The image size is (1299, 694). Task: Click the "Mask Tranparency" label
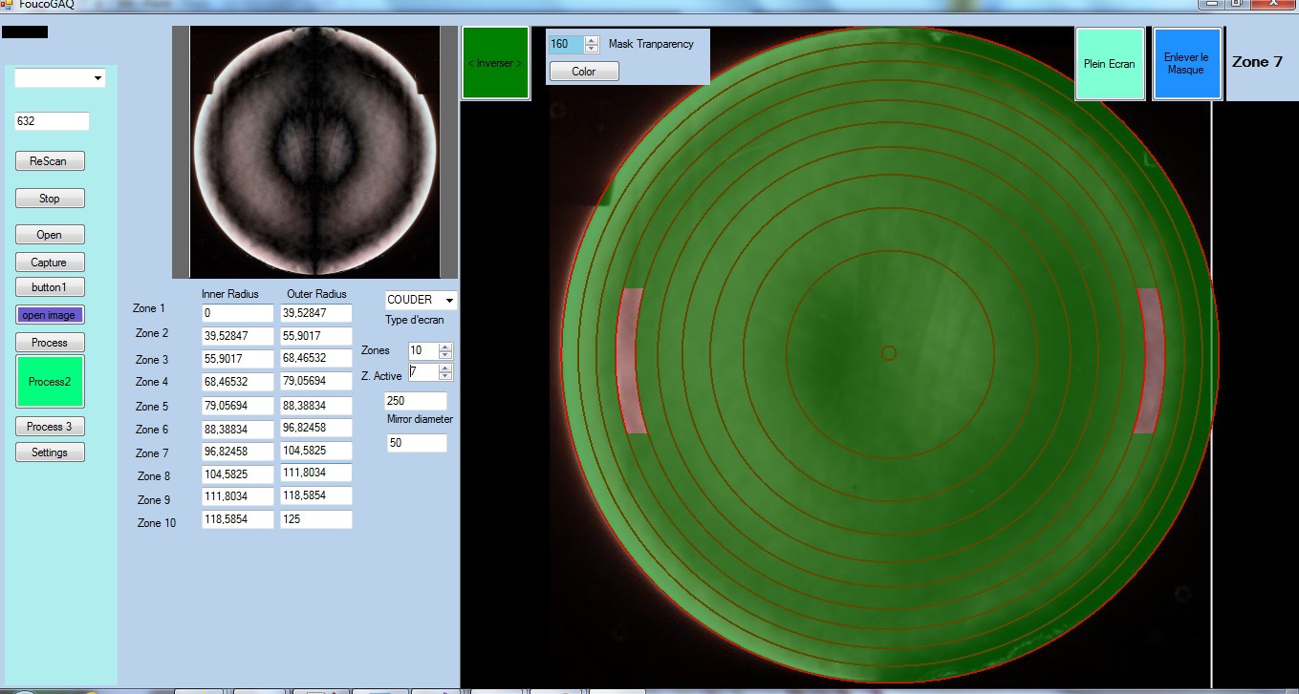(x=651, y=44)
